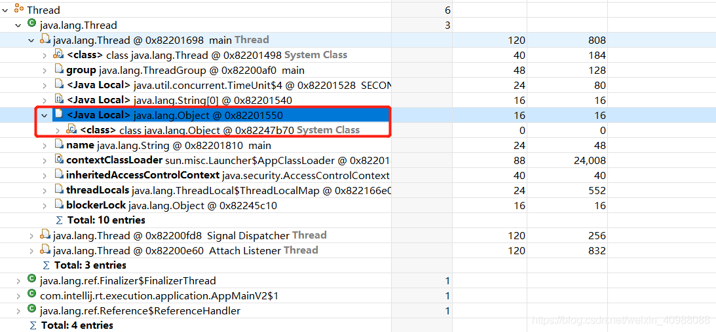Expand the inheritedAccessControlContext row
Viewport: 716px width, 332px height.
pyautogui.click(x=45, y=176)
